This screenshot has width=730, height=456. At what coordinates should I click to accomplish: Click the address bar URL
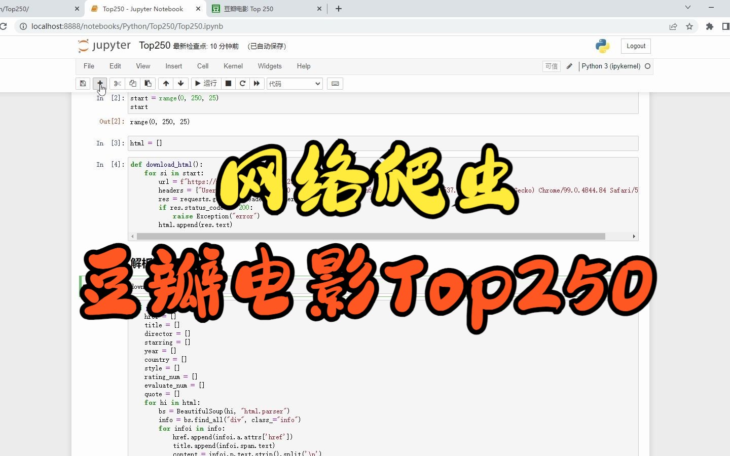[x=127, y=26]
